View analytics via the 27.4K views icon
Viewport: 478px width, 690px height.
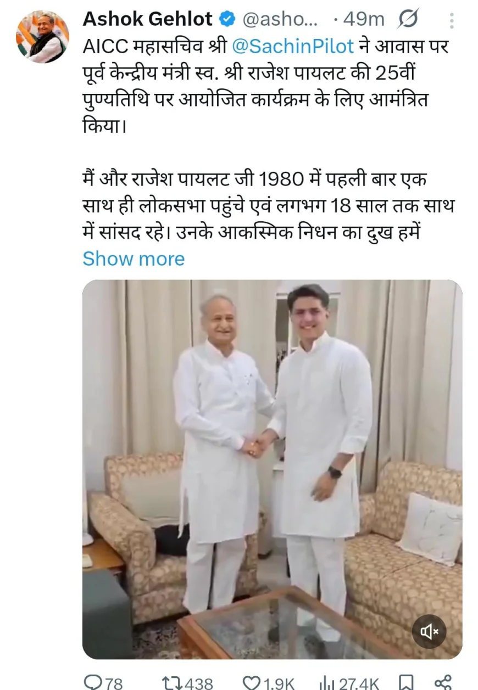coord(326,682)
